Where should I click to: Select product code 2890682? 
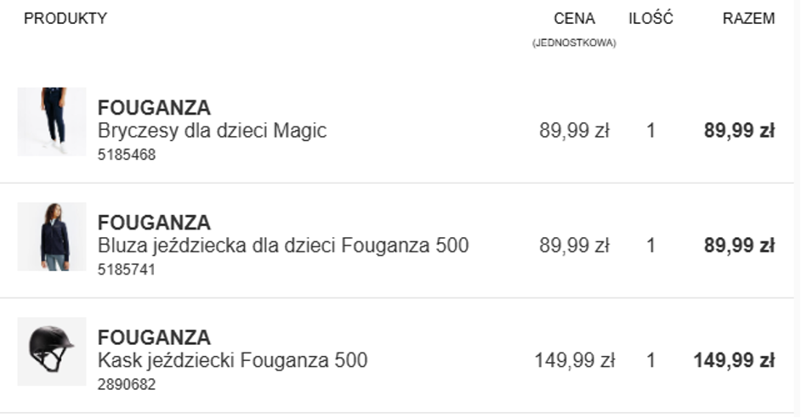127,384
